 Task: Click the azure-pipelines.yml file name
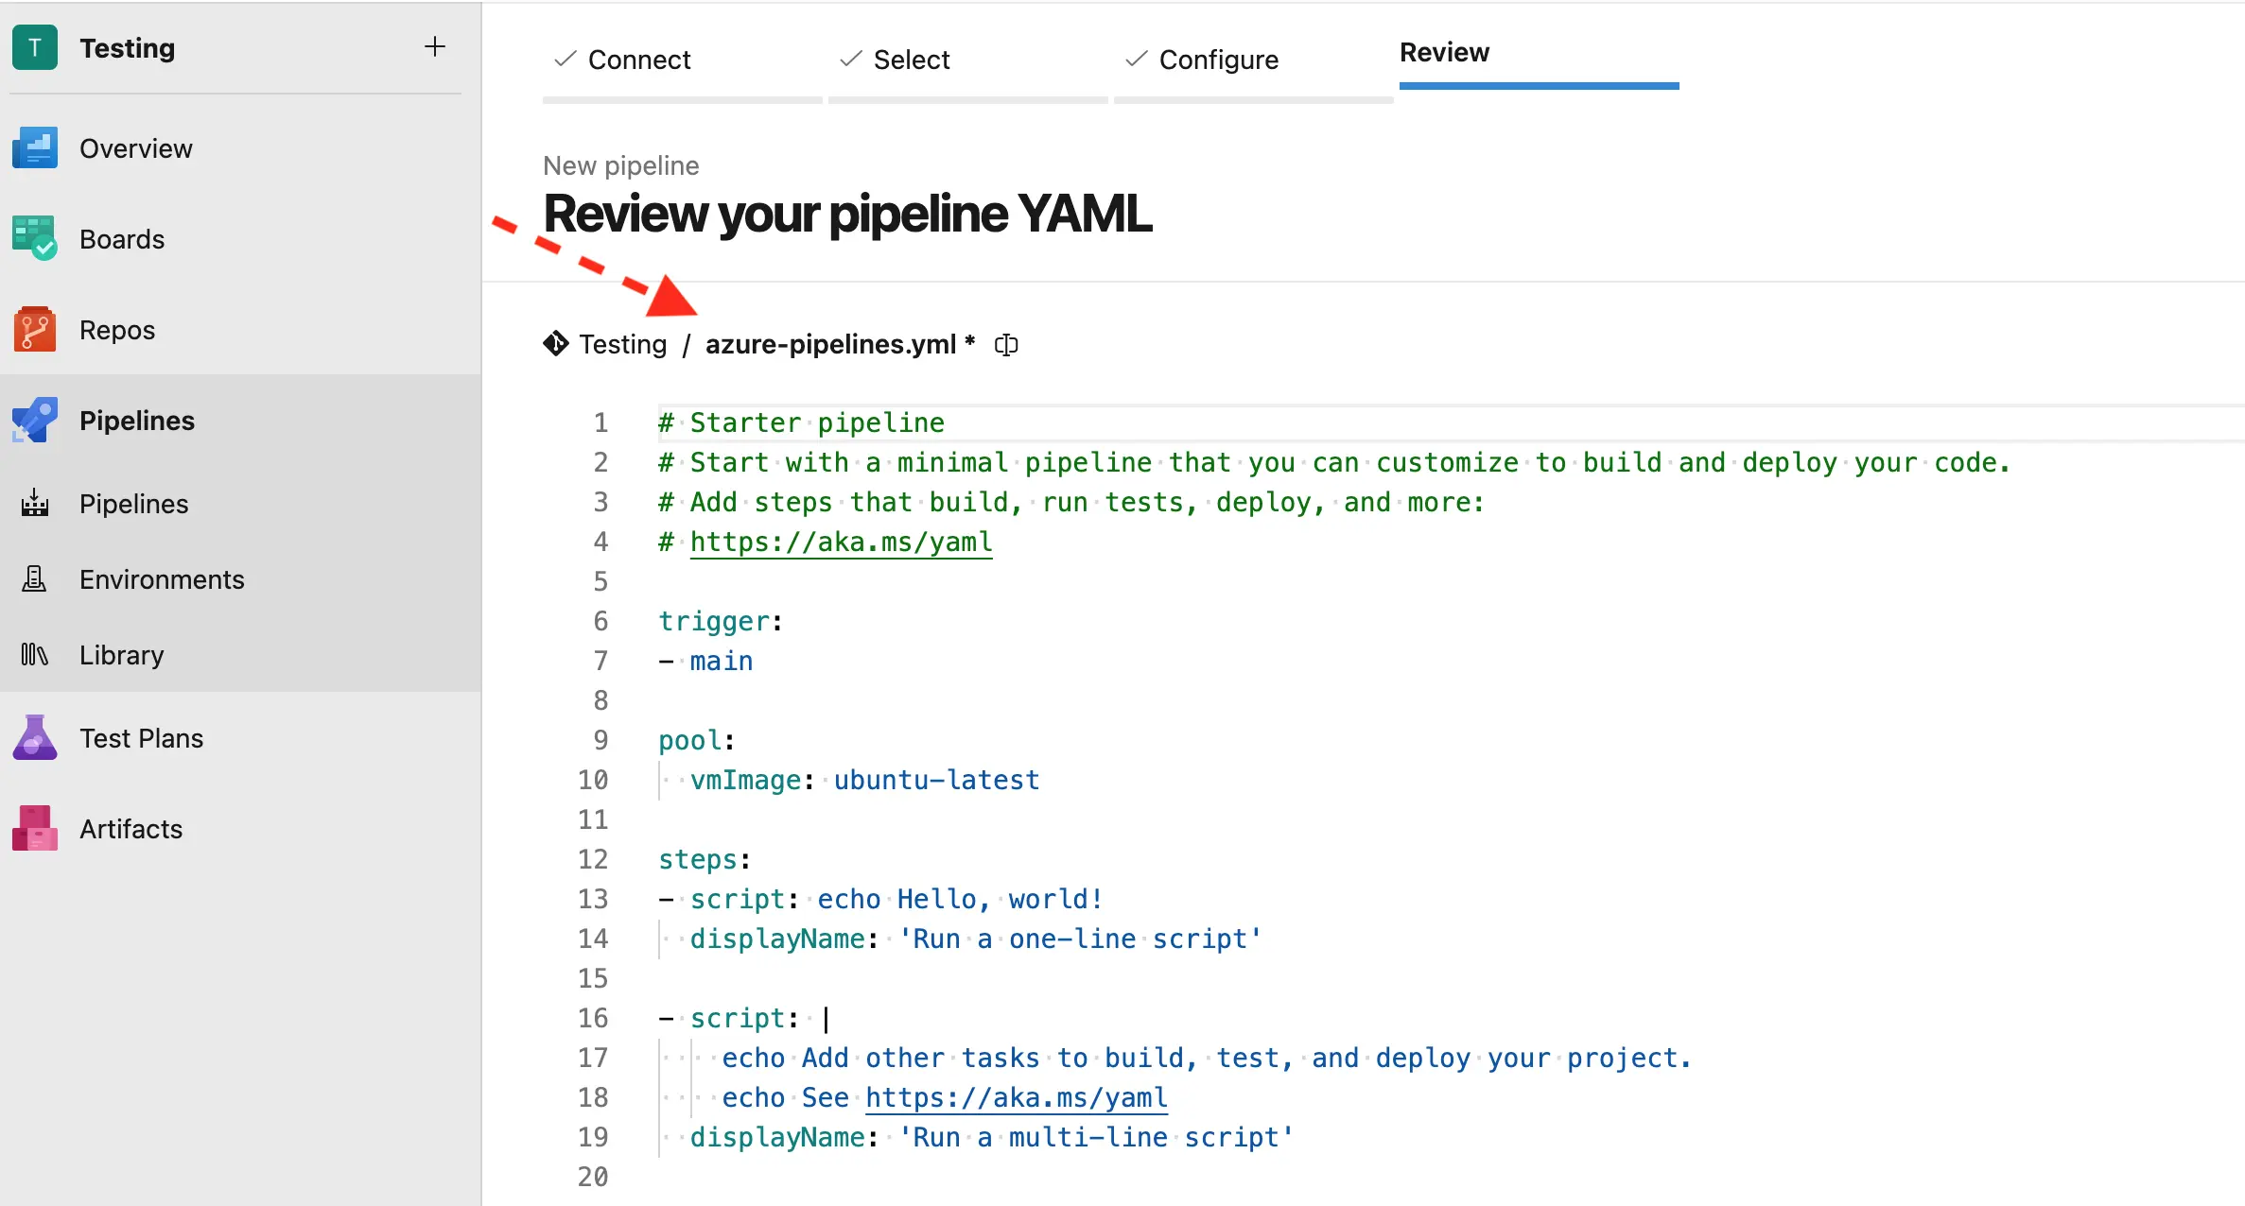coord(830,344)
